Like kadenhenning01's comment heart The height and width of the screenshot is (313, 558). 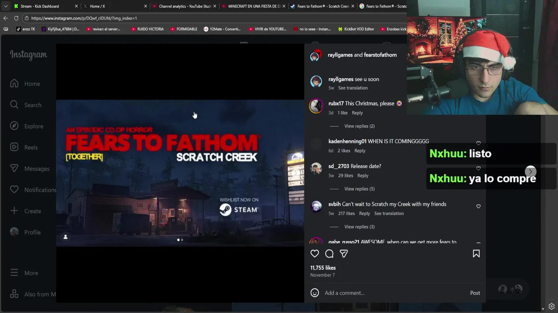(x=478, y=143)
